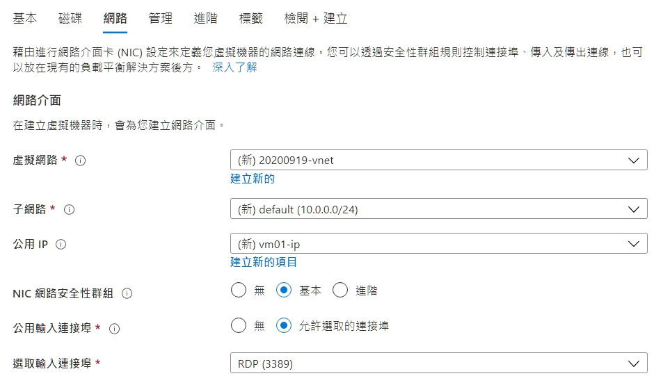Choose 允許選取的連接埠 radio option
Screen dimensions: 663x376
[284, 325]
